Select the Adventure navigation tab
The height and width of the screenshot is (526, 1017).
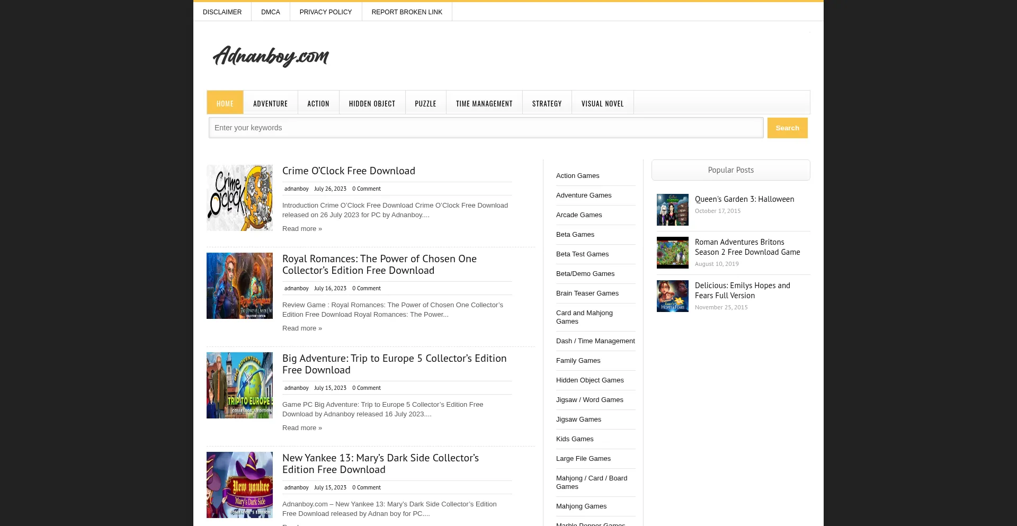tap(270, 103)
